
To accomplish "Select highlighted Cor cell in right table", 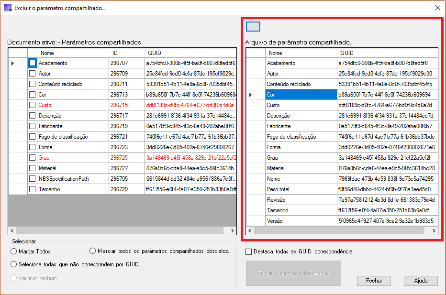I will (301, 94).
